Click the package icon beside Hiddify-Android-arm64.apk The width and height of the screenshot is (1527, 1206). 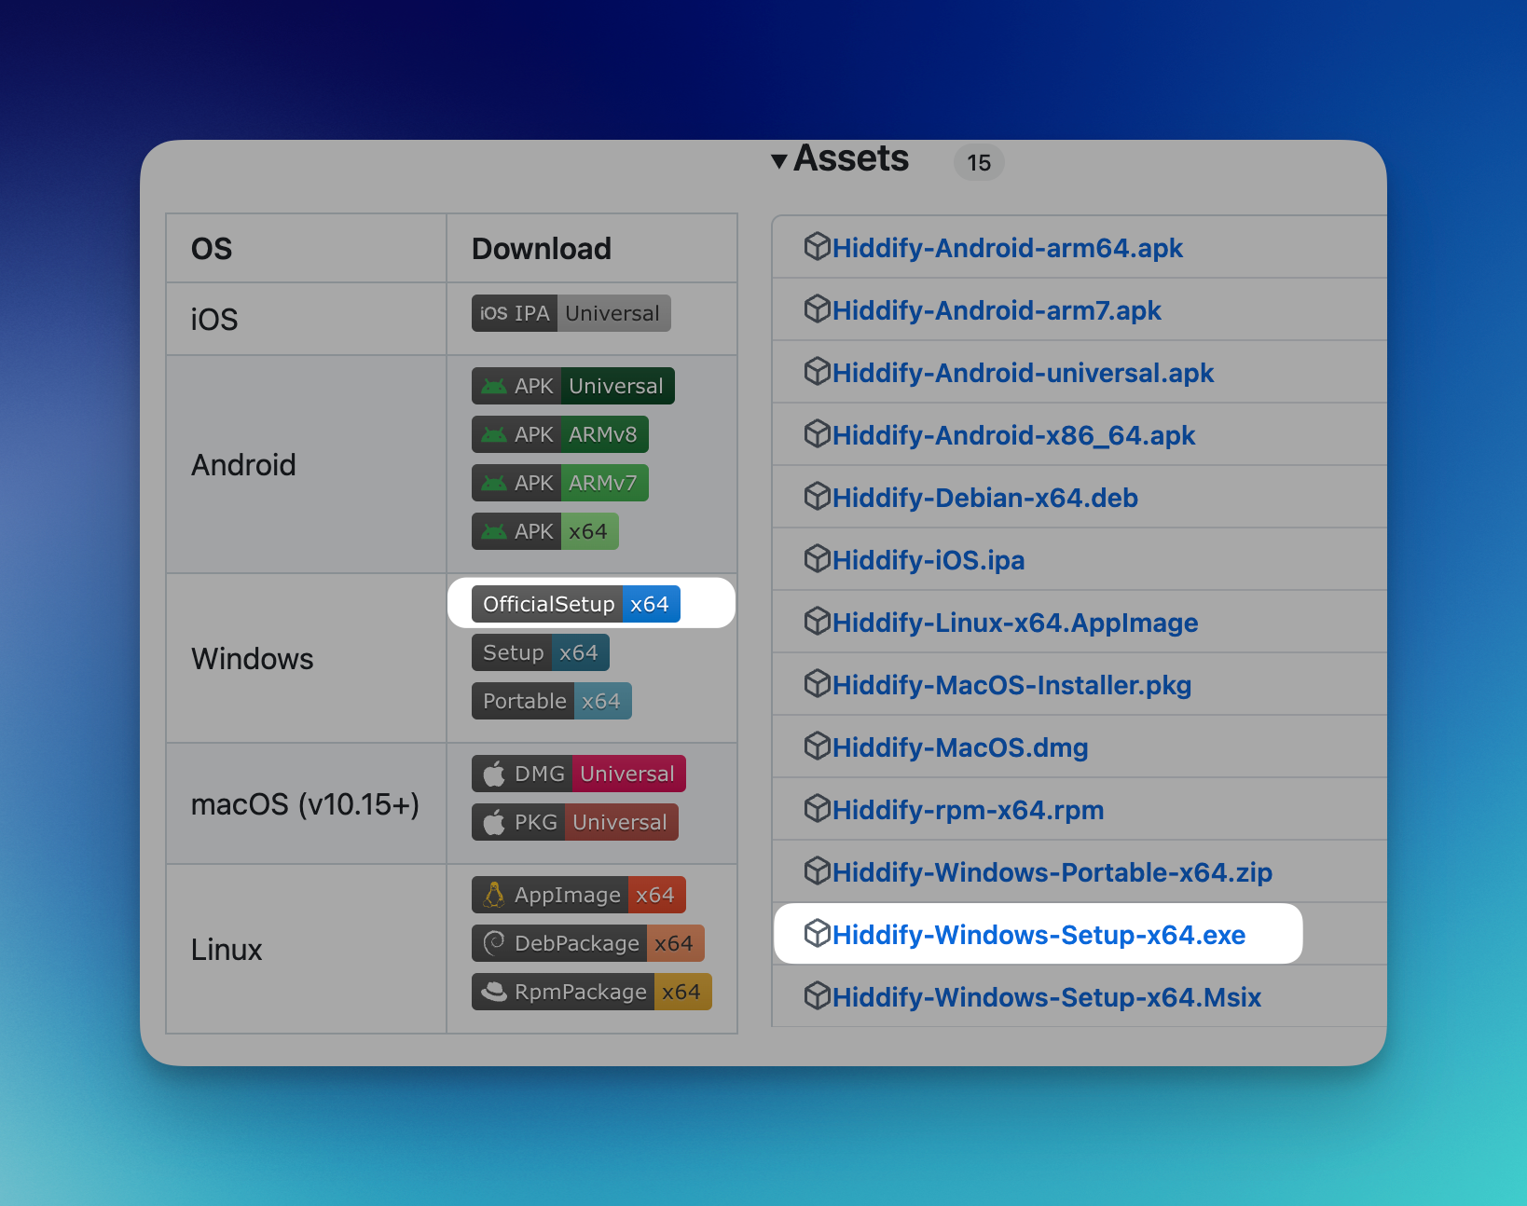817,247
